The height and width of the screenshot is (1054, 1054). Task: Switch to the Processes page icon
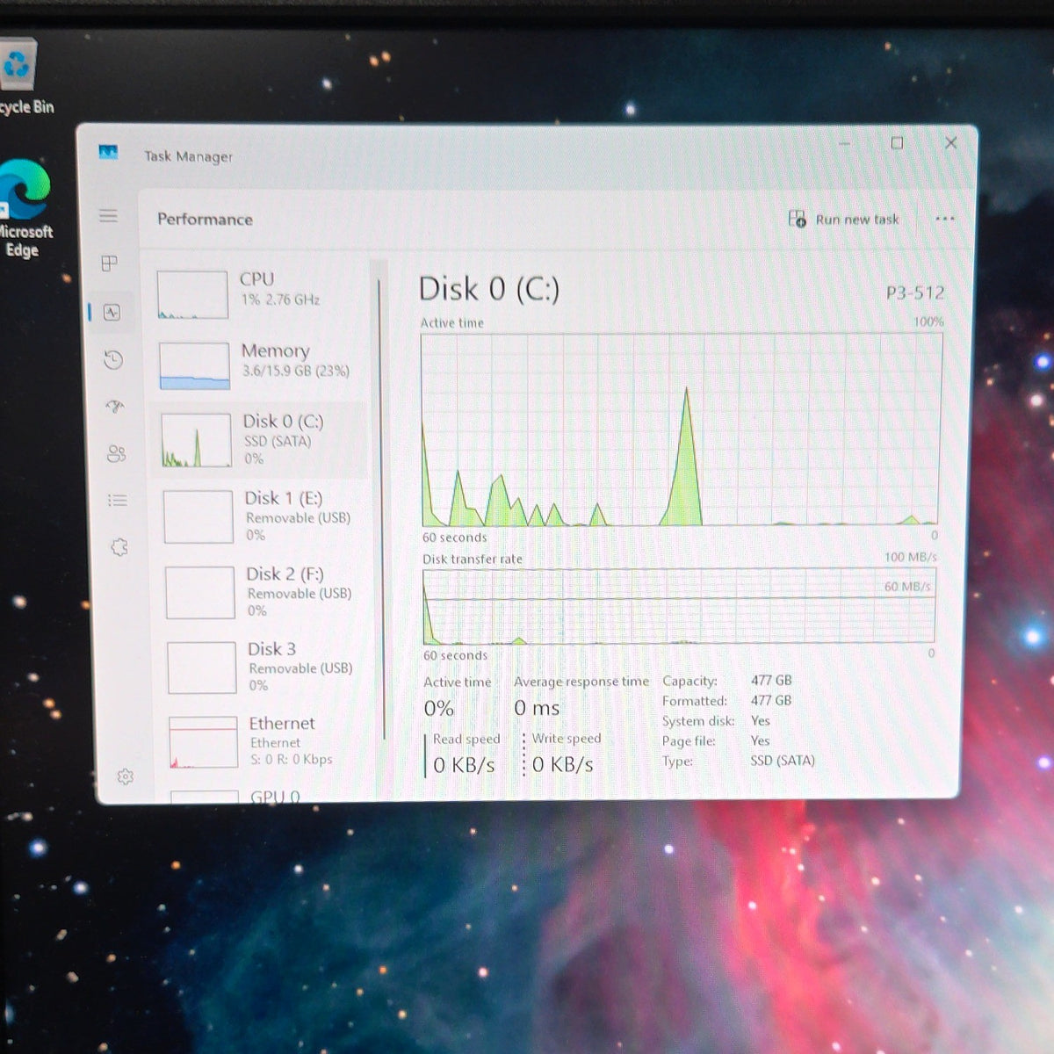tap(110, 263)
